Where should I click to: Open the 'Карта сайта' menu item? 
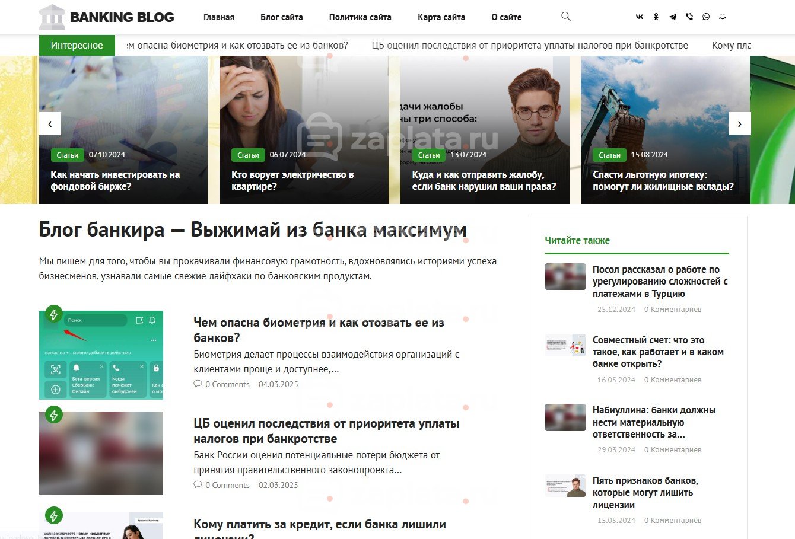[441, 17]
